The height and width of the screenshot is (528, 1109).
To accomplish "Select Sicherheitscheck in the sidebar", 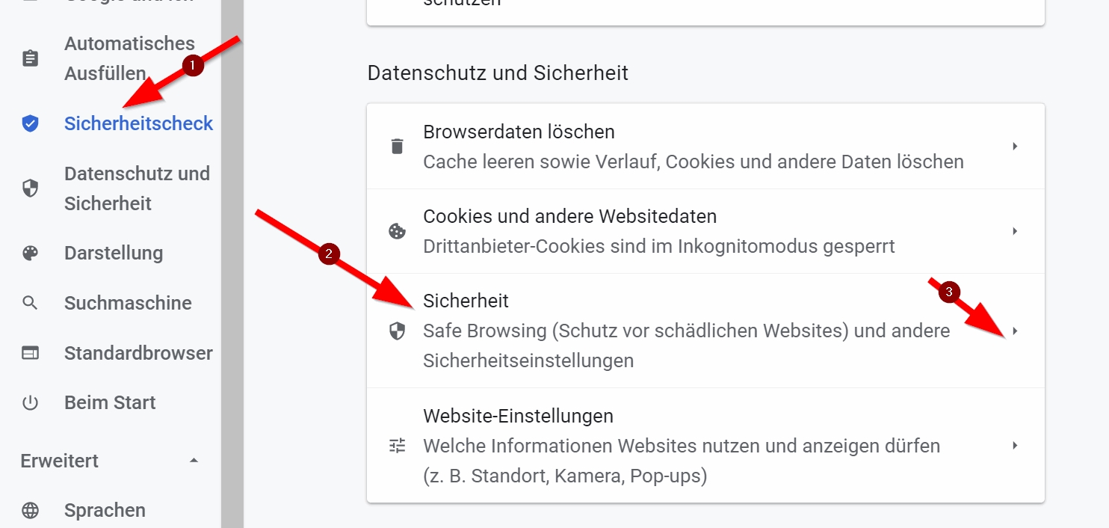I will [138, 123].
